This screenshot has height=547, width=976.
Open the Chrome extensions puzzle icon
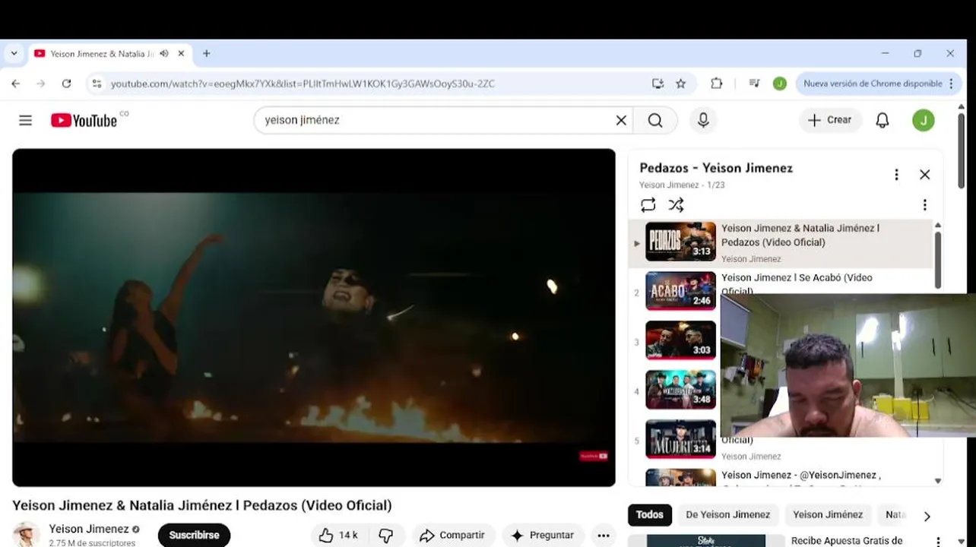[x=717, y=84]
